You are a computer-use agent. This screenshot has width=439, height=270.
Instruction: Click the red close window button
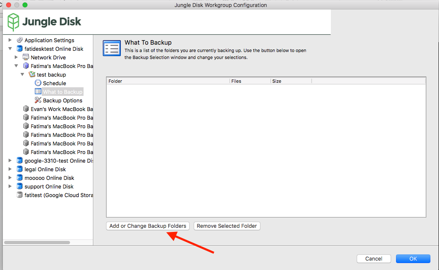tap(9, 5)
